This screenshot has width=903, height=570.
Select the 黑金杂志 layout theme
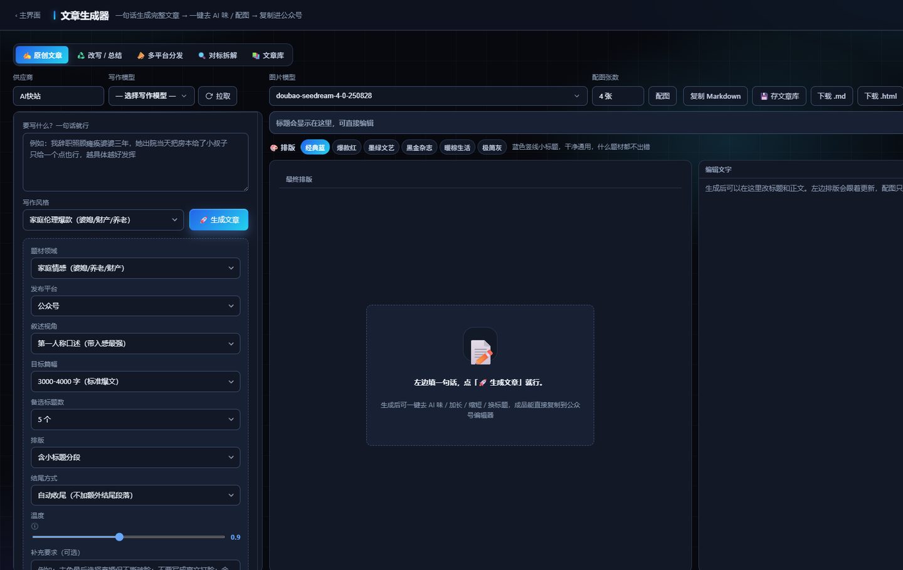point(420,148)
